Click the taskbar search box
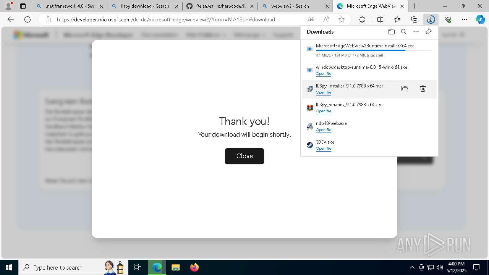 73,267
